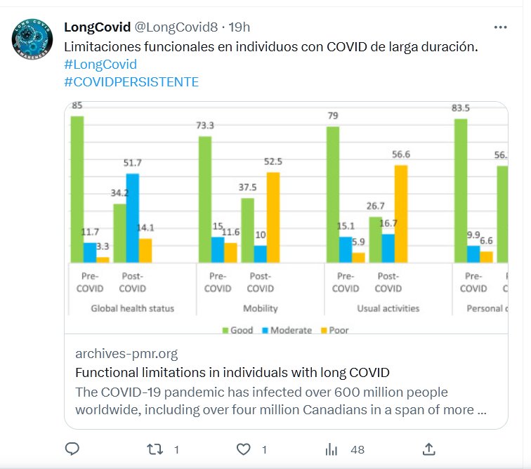The width and height of the screenshot is (531, 469).
Task: Click the LongCovid display name
Action: click(x=97, y=27)
